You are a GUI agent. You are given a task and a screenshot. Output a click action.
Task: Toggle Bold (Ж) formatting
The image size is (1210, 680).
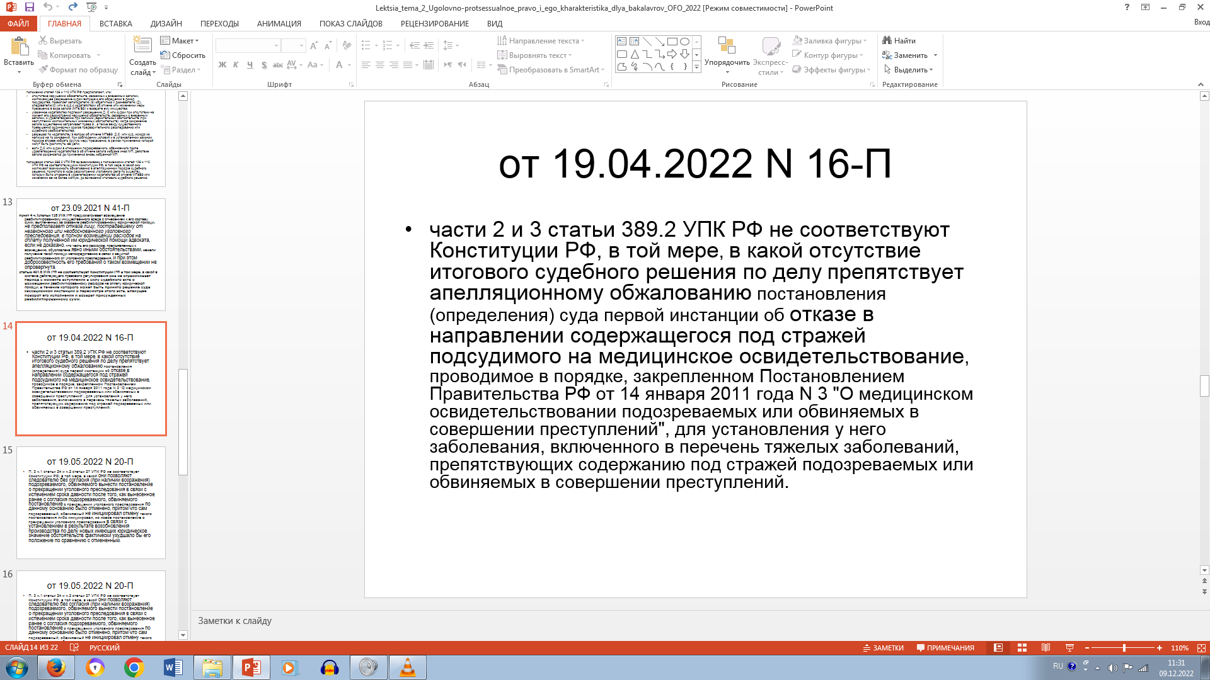(x=222, y=65)
